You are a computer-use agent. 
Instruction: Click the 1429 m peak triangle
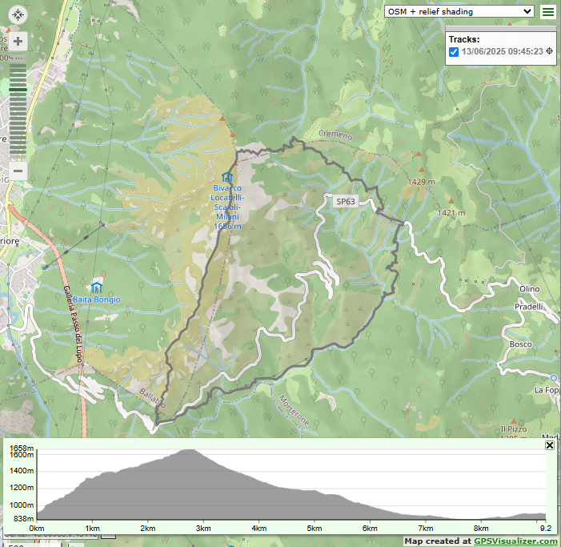422,170
